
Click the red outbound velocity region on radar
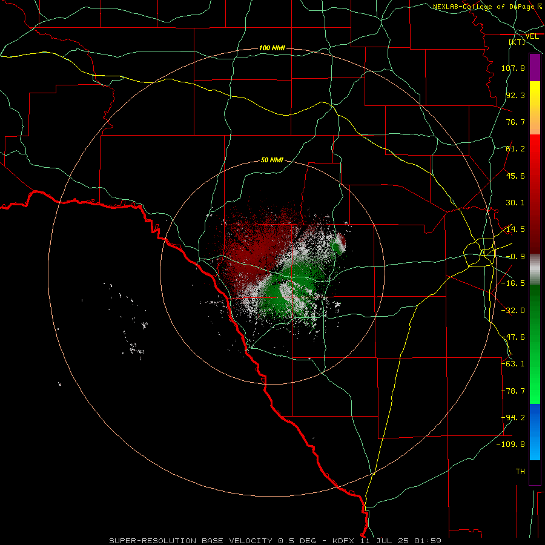click(x=257, y=247)
